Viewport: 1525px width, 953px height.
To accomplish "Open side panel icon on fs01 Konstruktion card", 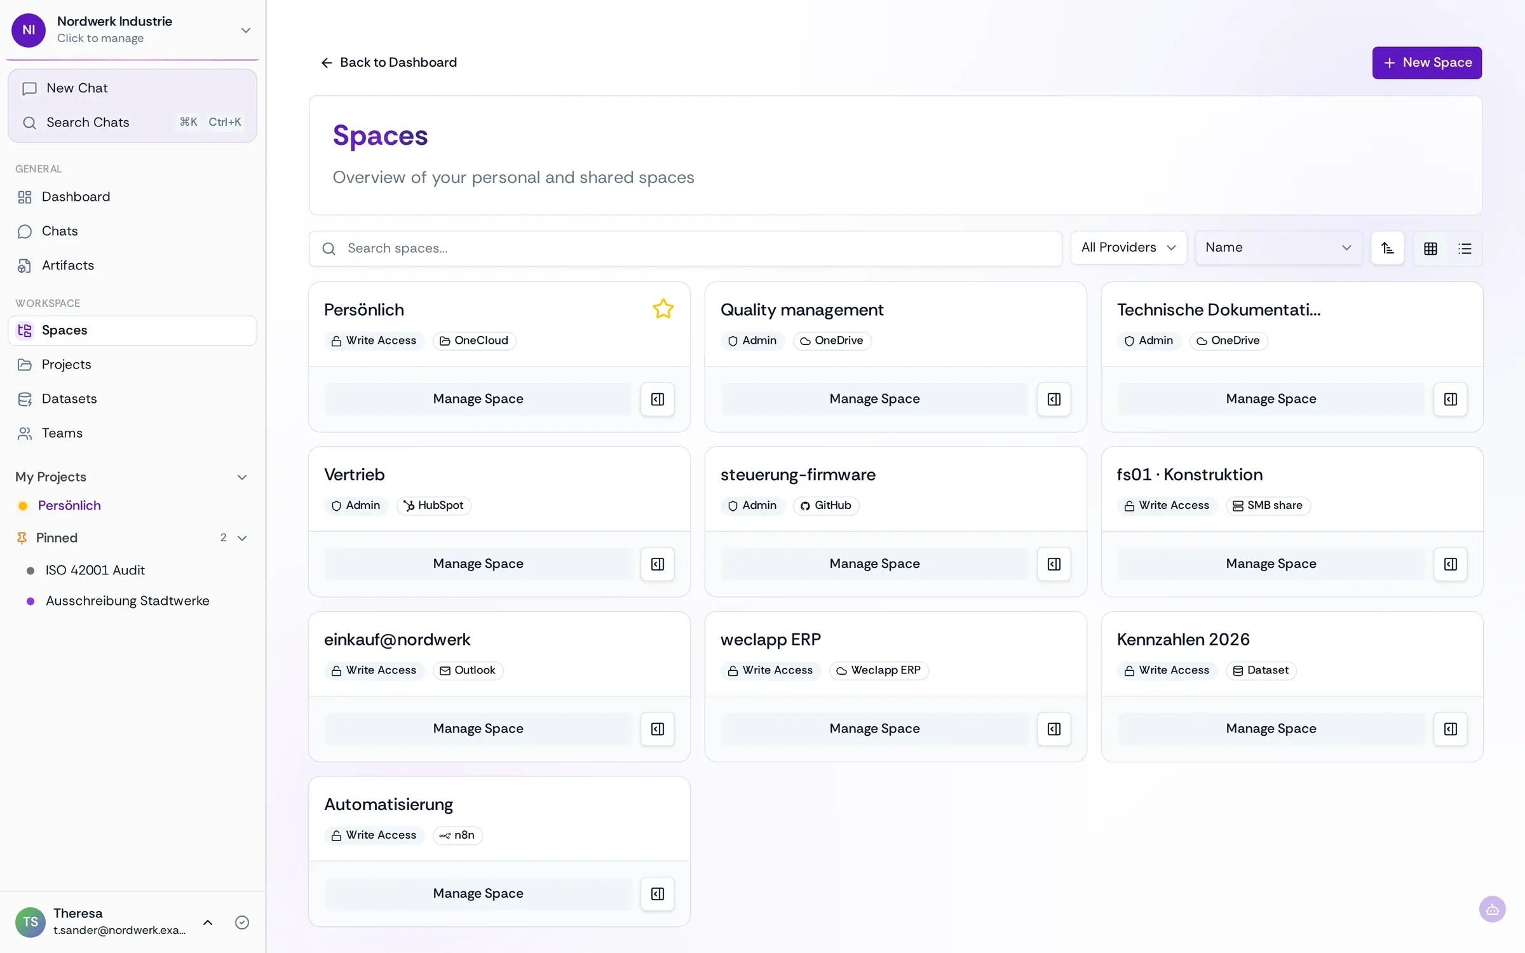I will tap(1451, 564).
